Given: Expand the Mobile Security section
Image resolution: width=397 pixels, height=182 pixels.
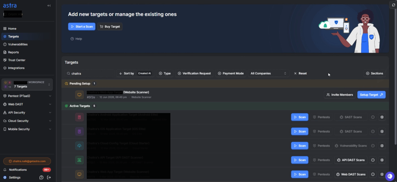Looking at the screenshot, I should pos(27,129).
